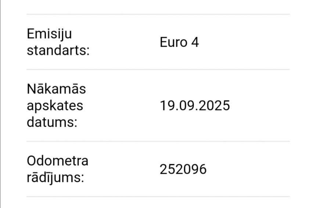This screenshot has width=316, height=208.
Task: Click the digit 4 after Euro
Action: tap(195, 42)
